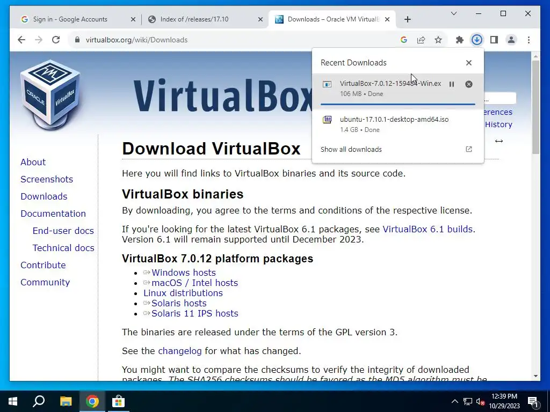
Task: Open the Screenshots sidebar link
Action: tap(47, 179)
